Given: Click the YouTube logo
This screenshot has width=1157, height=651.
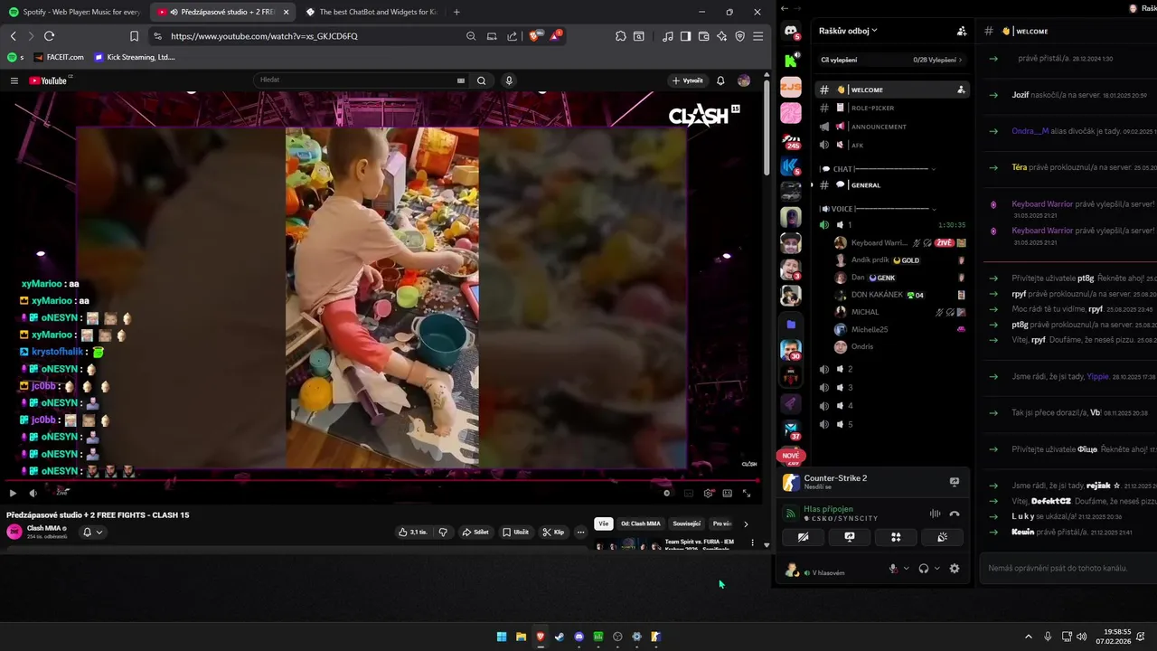Looking at the screenshot, I should point(49,80).
